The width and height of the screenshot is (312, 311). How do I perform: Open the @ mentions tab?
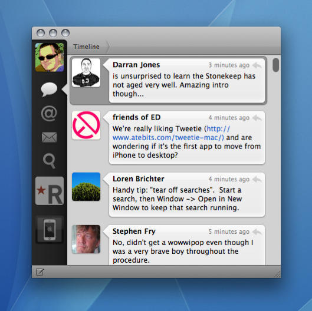click(x=49, y=114)
